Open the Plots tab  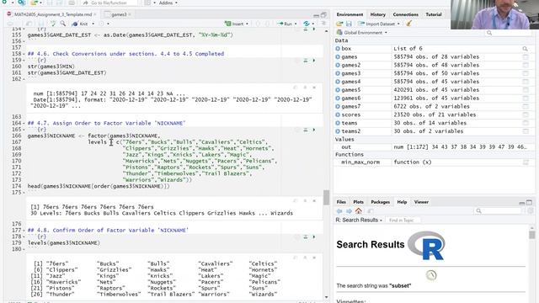[x=358, y=202]
